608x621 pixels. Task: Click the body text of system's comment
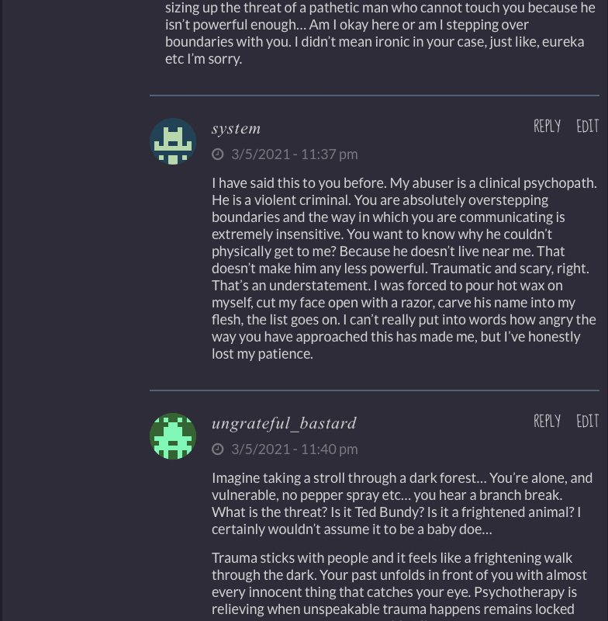(x=403, y=268)
